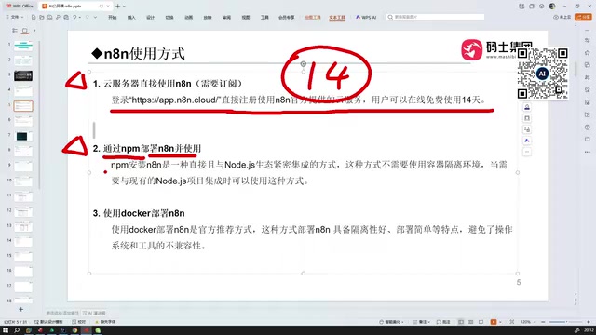Switch to the 切换 (Transitions) tab

pyautogui.click(x=169, y=17)
